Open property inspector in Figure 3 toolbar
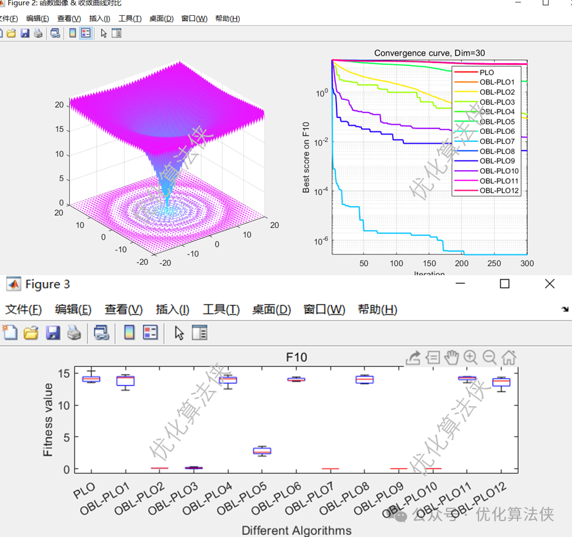The width and height of the screenshot is (572, 537). coord(199,332)
